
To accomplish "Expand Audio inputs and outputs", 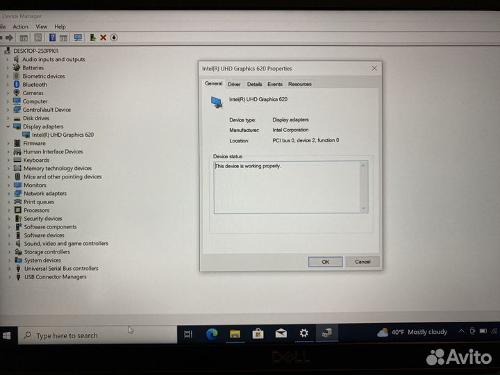I will click(x=8, y=59).
